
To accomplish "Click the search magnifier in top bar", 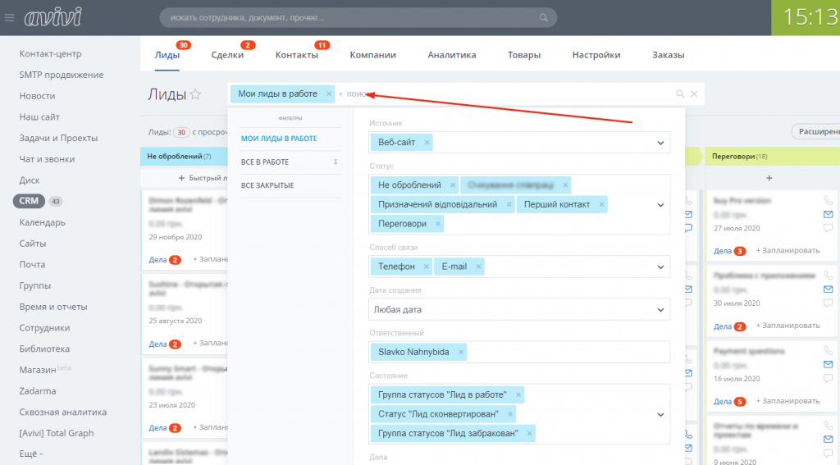I will [543, 18].
